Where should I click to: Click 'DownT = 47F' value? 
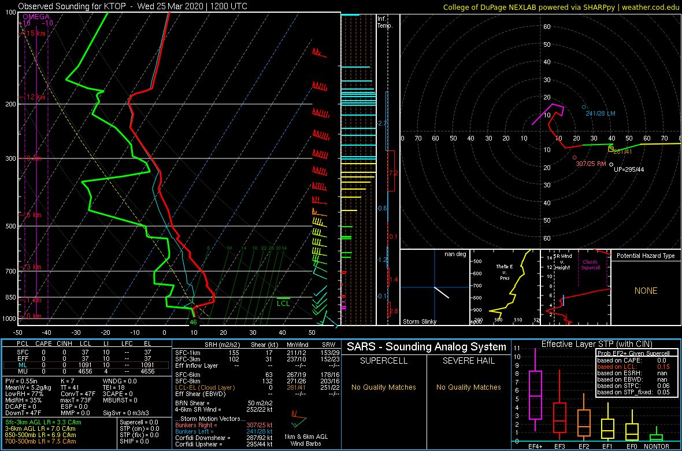coord(23,413)
